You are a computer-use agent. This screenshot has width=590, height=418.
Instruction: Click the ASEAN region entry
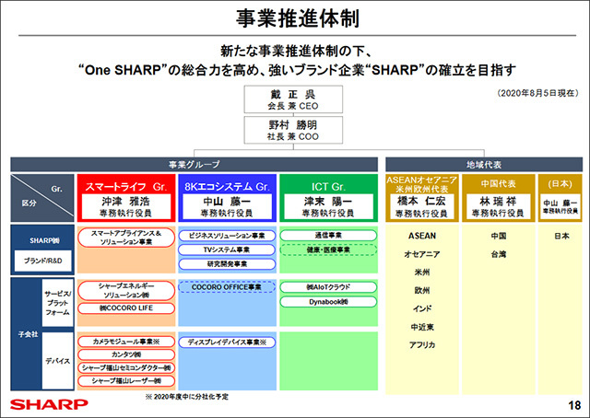point(422,236)
